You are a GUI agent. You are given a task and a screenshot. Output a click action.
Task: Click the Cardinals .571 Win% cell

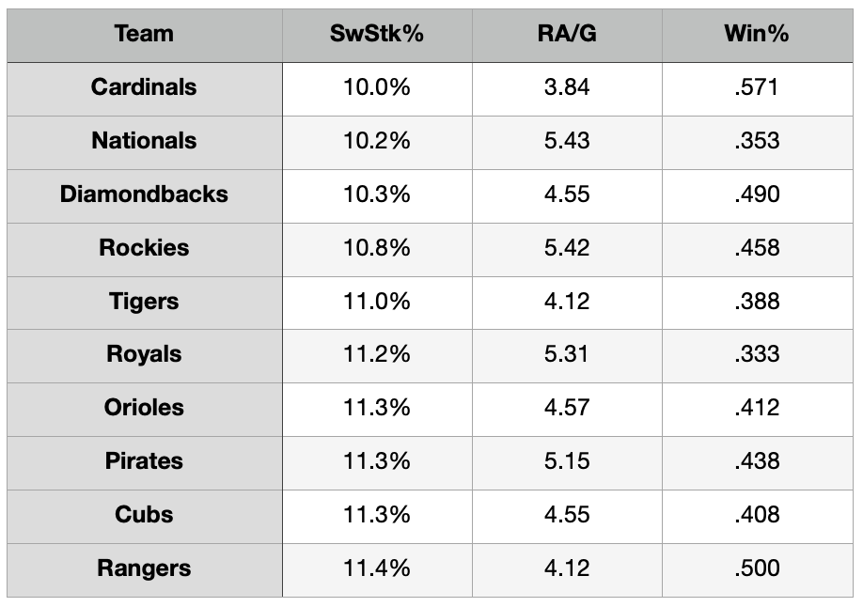[x=757, y=87]
